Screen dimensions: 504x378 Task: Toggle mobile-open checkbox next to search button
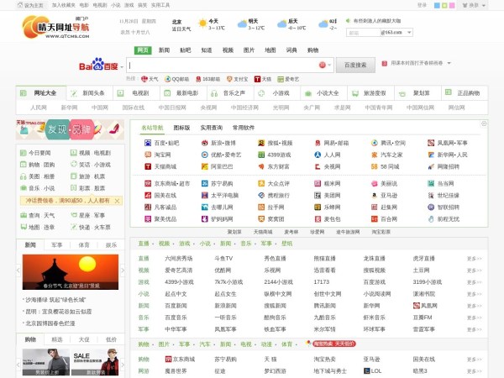coord(384,64)
